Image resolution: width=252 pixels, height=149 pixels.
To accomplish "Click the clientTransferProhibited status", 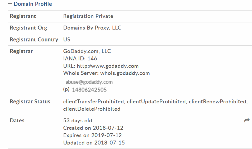I will click(x=93, y=102).
